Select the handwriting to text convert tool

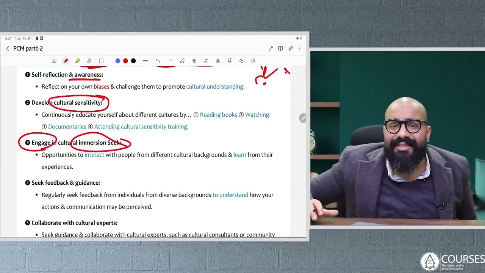(x=182, y=61)
